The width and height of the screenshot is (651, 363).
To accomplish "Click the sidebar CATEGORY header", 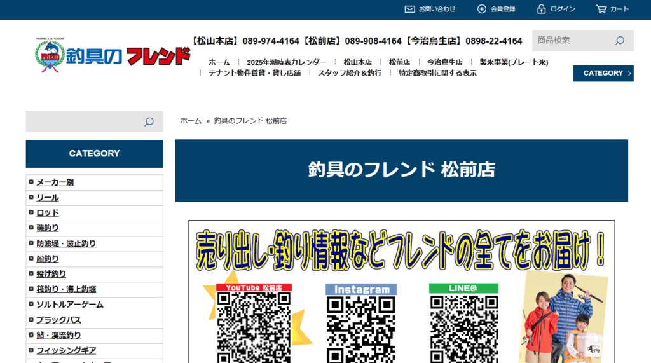I will click(94, 154).
